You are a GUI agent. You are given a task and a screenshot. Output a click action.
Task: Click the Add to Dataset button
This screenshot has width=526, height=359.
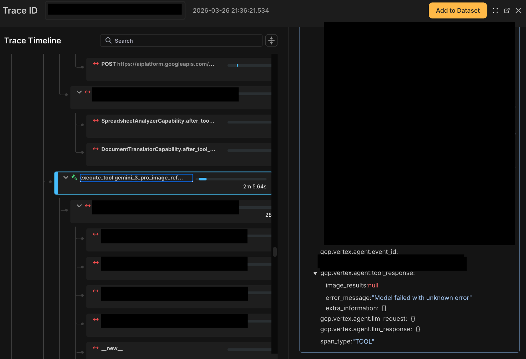tap(458, 11)
